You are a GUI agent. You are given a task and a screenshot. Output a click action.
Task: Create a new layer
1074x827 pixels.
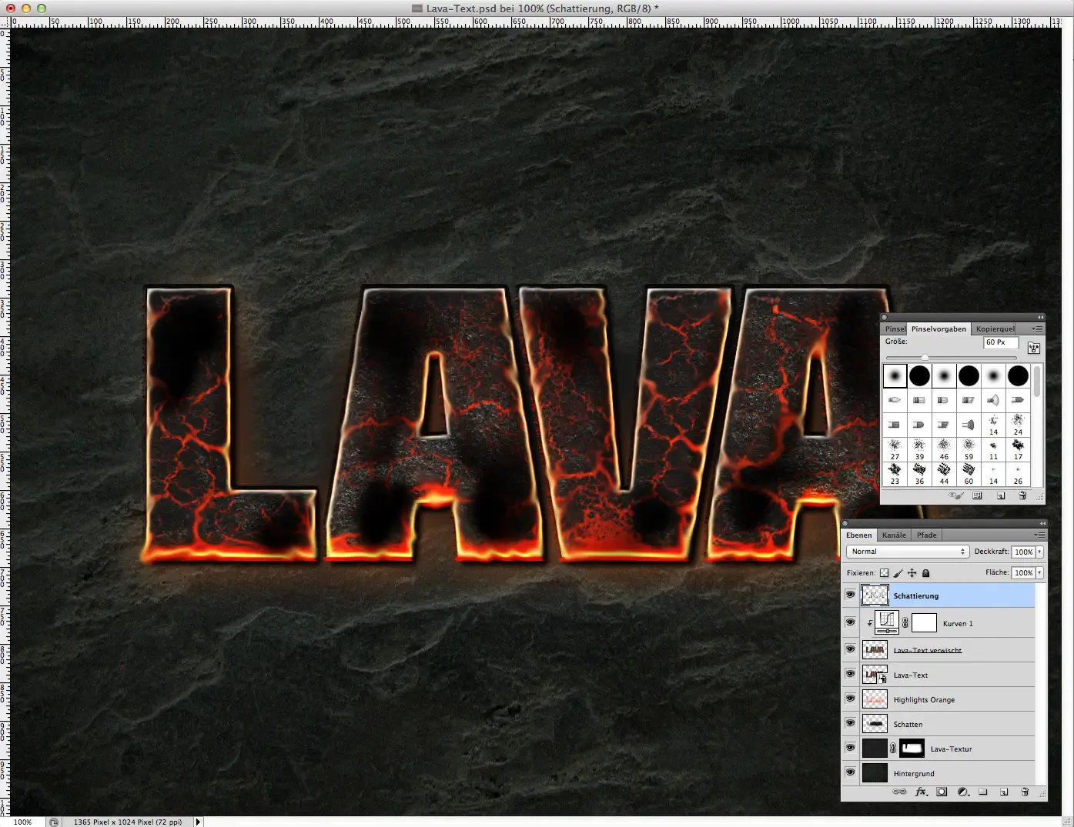click(1004, 792)
